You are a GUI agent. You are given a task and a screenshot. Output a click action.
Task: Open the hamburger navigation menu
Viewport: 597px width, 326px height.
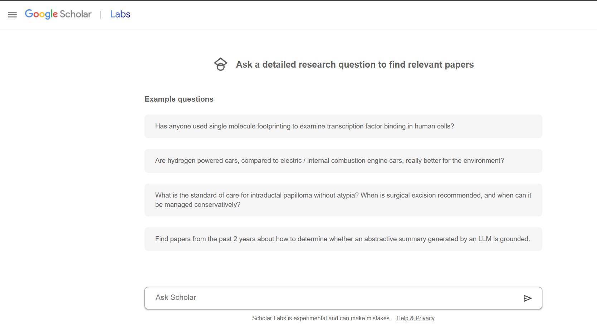point(12,15)
